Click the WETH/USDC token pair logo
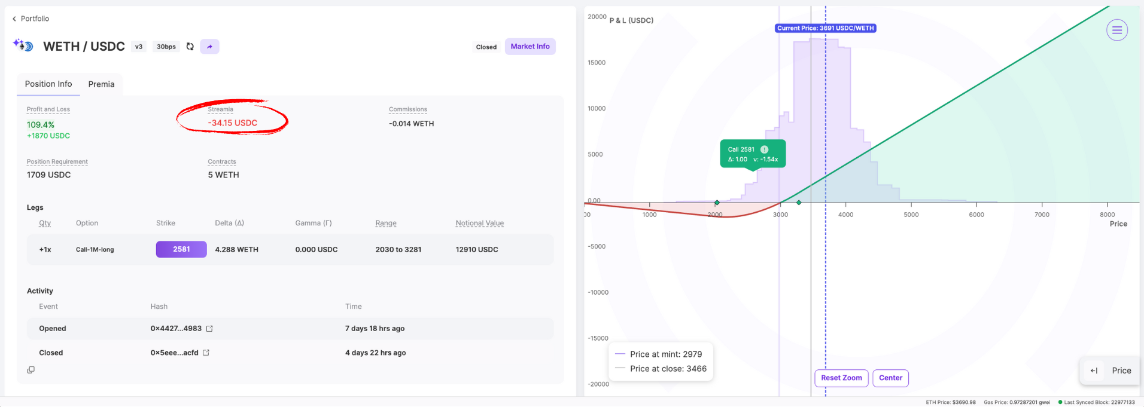 [x=23, y=45]
